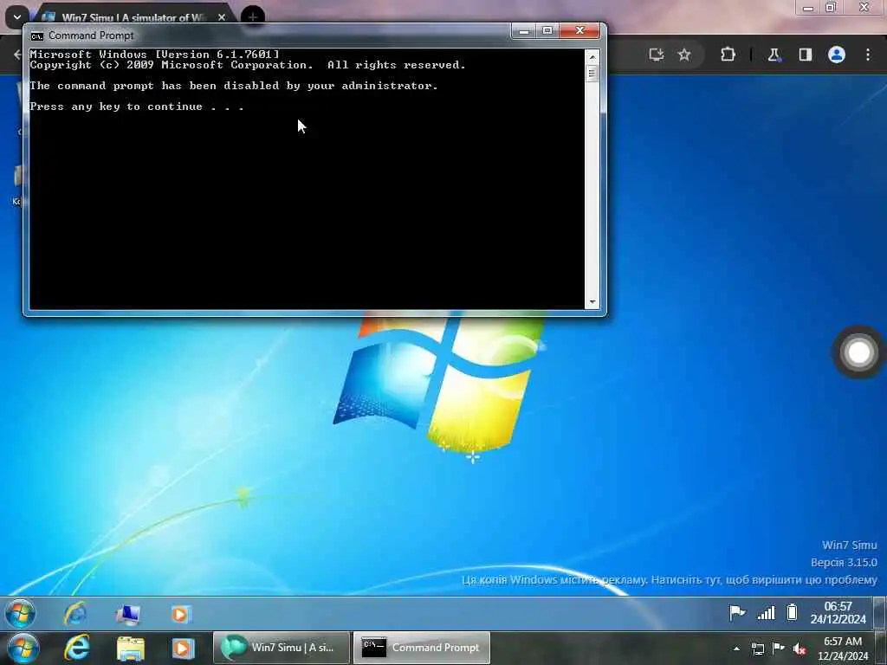Launch Windows Media Player from host taskbar
This screenshot has width=887, height=665.
point(183,648)
